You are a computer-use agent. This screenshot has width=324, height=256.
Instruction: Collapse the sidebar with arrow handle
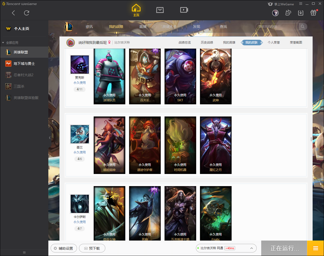point(50,138)
